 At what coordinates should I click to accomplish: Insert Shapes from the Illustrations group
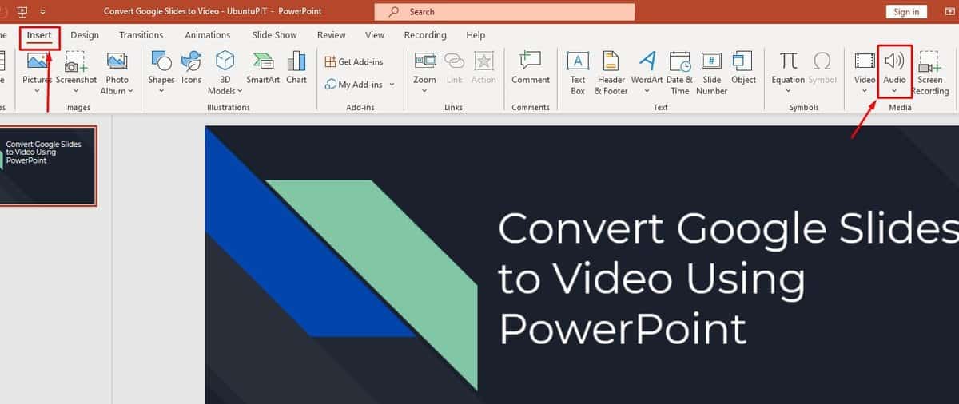tap(161, 68)
